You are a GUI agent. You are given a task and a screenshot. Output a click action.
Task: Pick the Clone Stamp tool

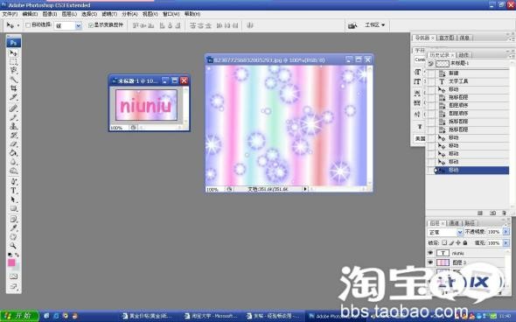click(x=13, y=126)
